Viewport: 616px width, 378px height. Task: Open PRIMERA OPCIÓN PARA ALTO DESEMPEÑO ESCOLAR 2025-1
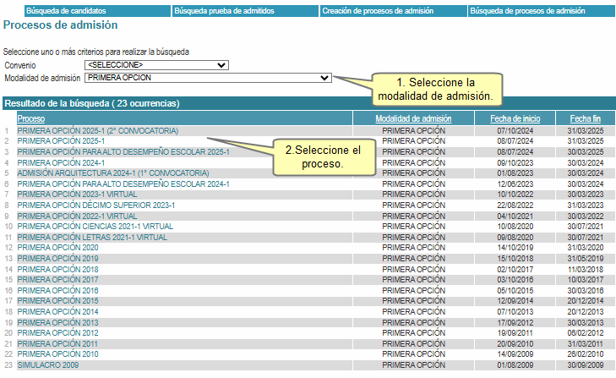pyautogui.click(x=123, y=152)
